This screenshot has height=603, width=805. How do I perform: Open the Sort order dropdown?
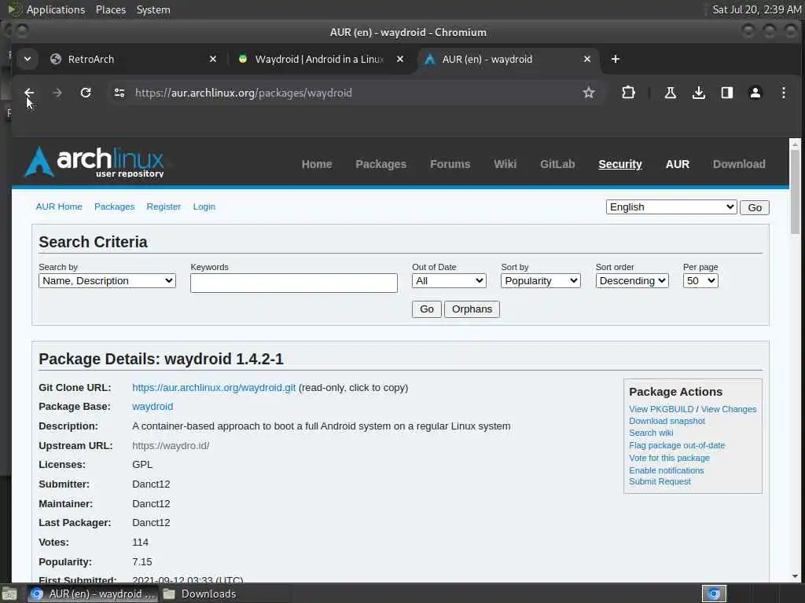pyautogui.click(x=632, y=281)
